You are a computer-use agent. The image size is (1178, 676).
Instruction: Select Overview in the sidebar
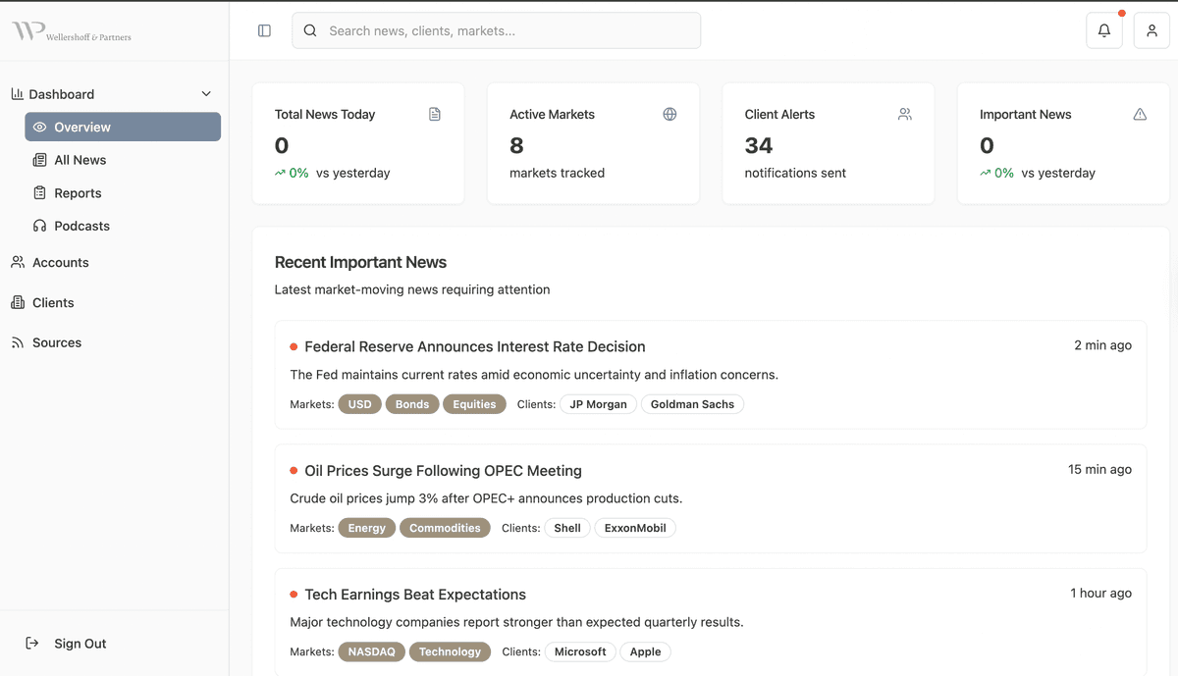(x=123, y=127)
